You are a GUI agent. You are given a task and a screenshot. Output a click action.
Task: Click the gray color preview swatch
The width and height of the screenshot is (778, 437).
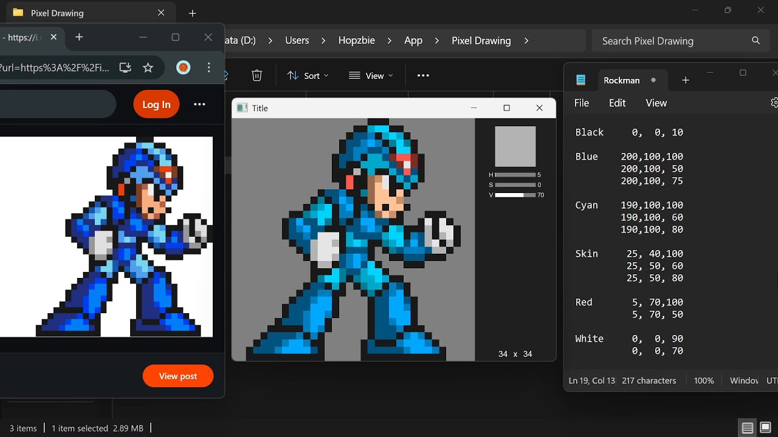click(x=515, y=146)
